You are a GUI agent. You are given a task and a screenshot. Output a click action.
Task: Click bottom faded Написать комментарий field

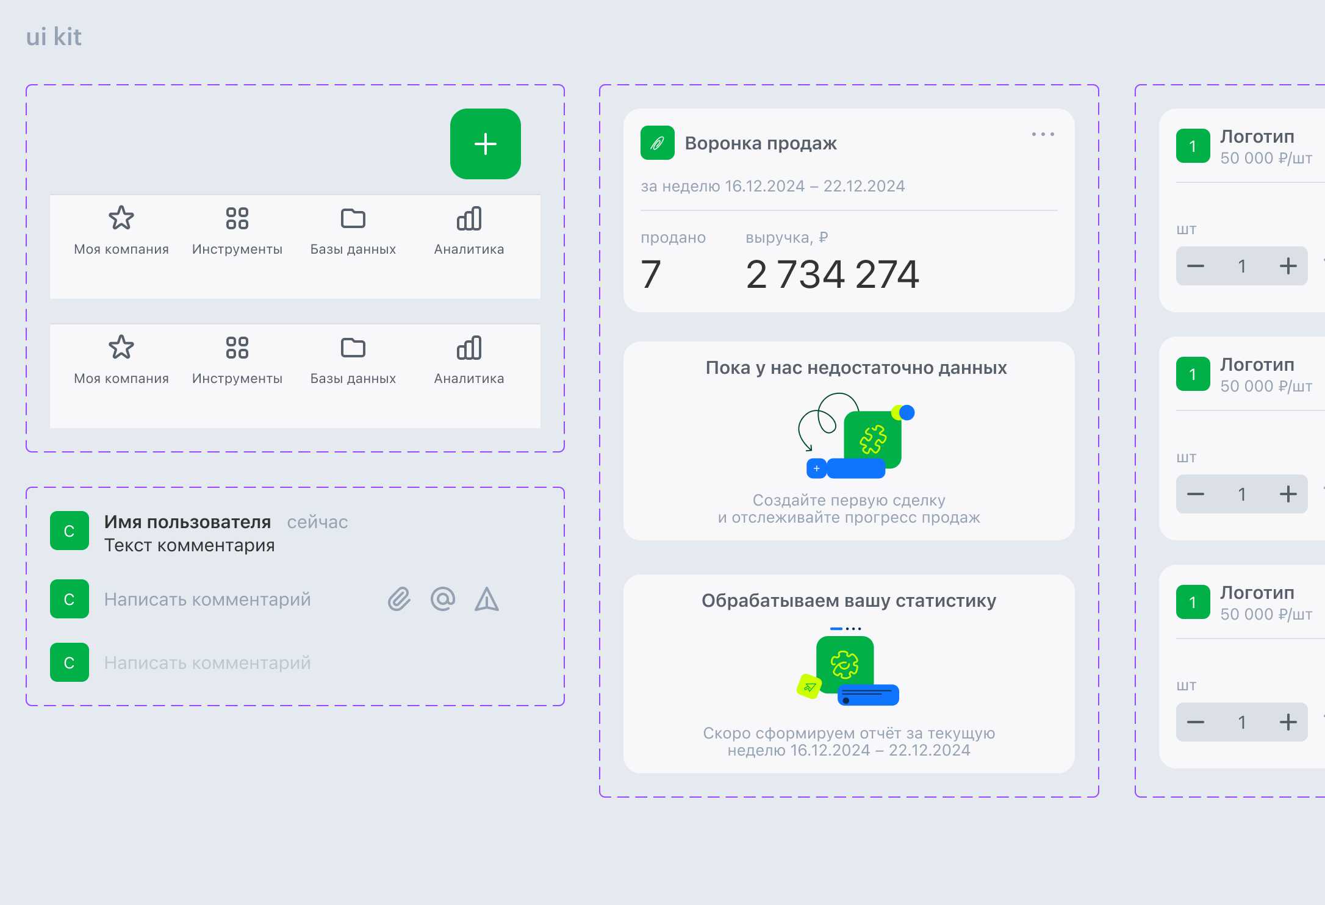tap(207, 663)
